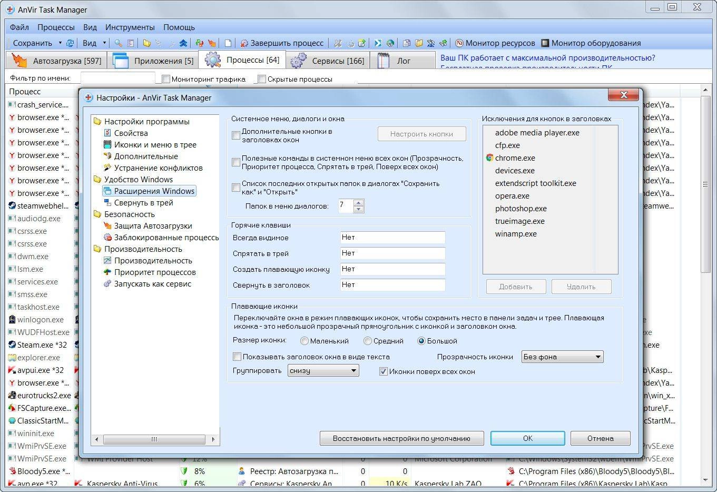The height and width of the screenshot is (492, 717).
Task: Click the yellow folder icon in toolbar
Action: point(147,43)
